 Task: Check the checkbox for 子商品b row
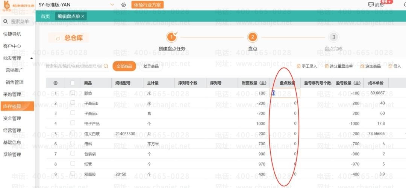(x=73, y=103)
